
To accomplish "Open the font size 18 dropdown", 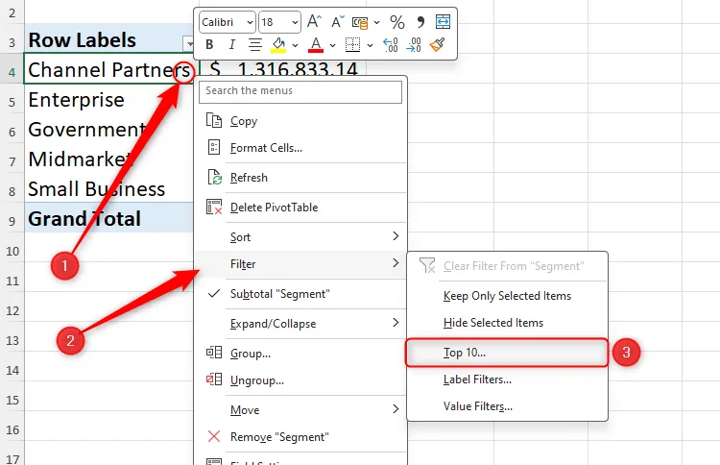I will click(279, 22).
